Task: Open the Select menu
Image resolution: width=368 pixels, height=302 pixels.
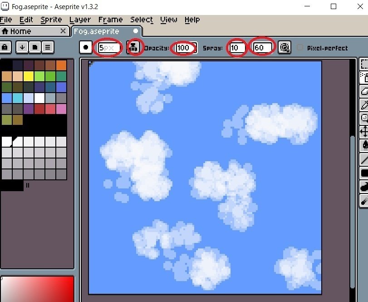Action: tap(142, 20)
